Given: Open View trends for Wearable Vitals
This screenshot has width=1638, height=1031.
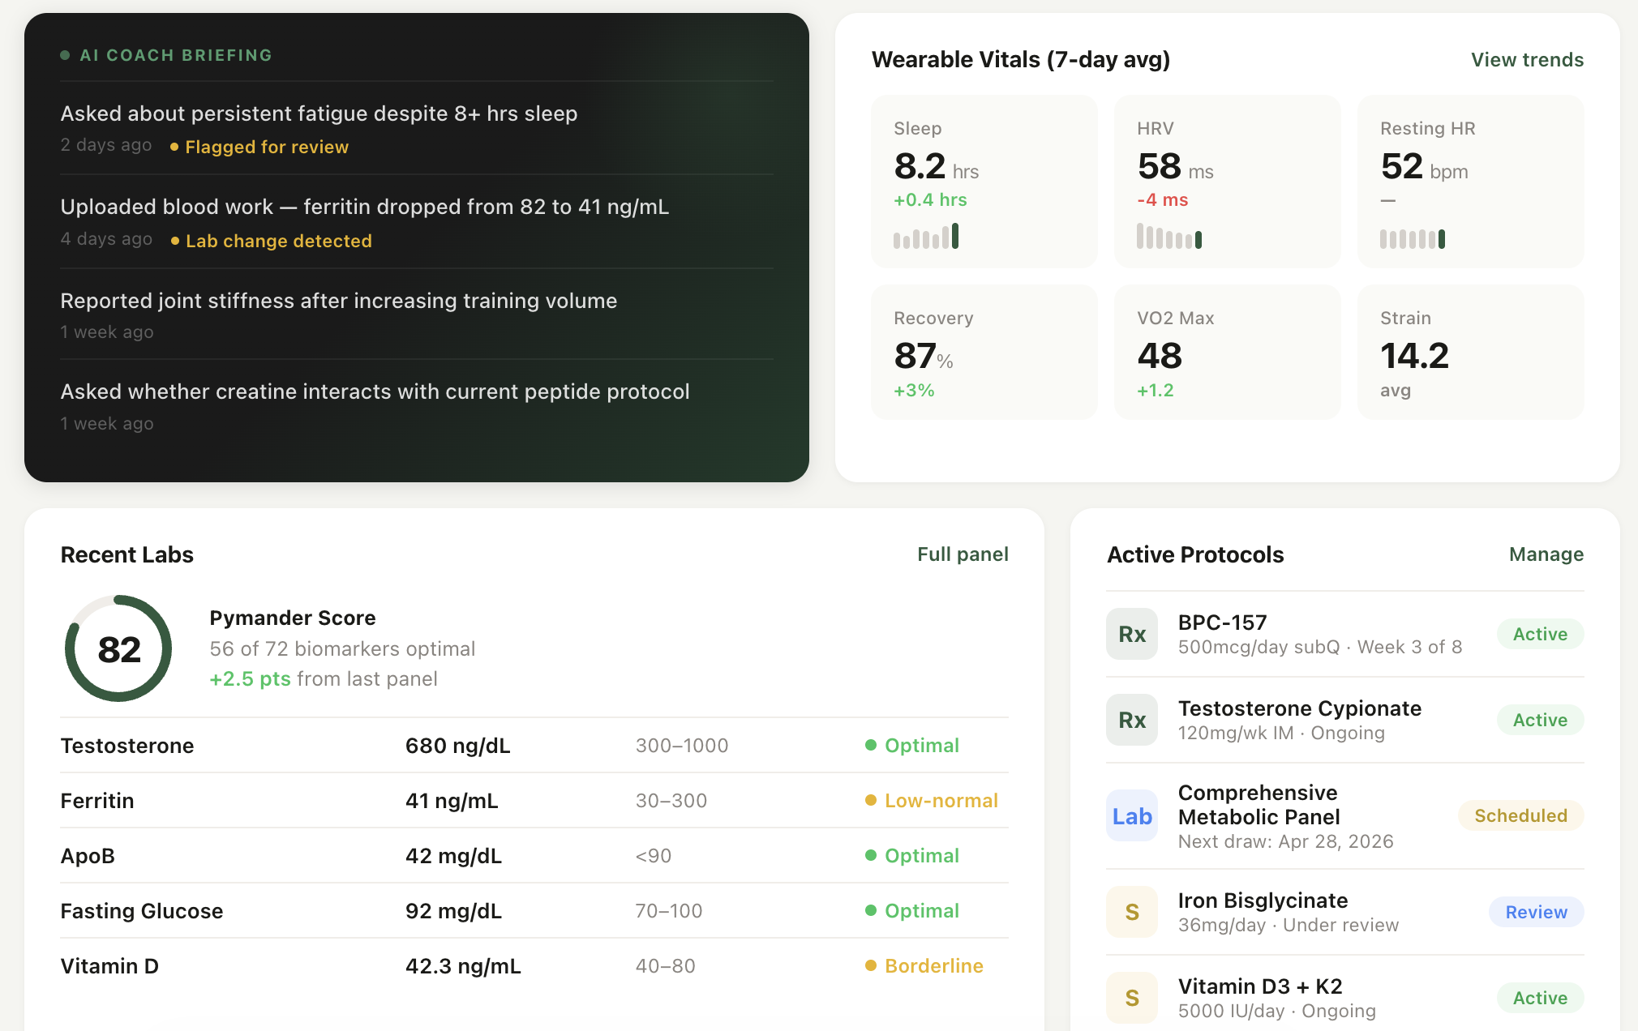Looking at the screenshot, I should [1527, 59].
